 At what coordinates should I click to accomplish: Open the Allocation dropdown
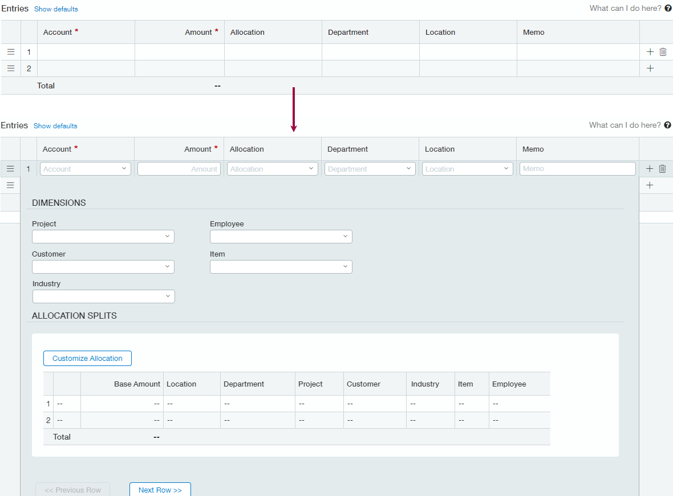tap(272, 168)
